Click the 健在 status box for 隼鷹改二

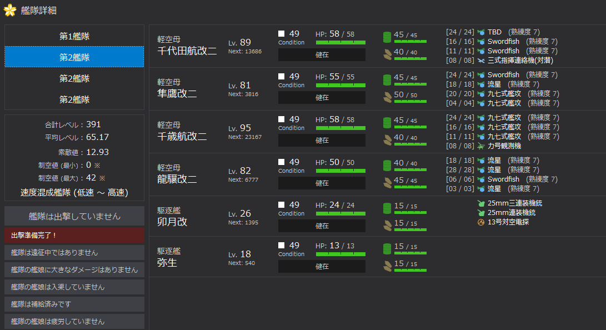[322, 98]
